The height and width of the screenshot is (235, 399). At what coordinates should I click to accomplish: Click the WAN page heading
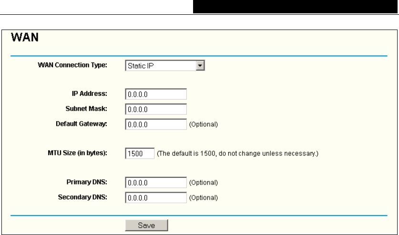25,38
